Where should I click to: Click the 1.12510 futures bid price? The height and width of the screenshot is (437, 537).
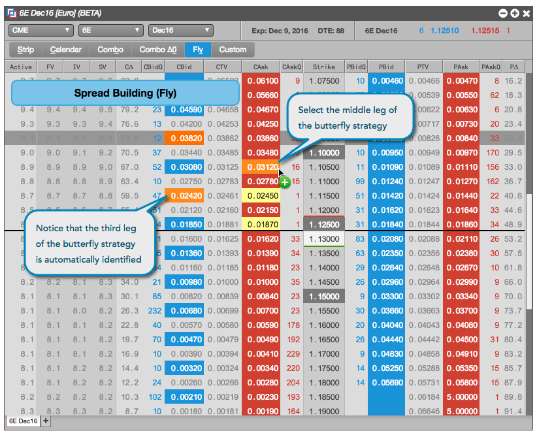point(444,31)
